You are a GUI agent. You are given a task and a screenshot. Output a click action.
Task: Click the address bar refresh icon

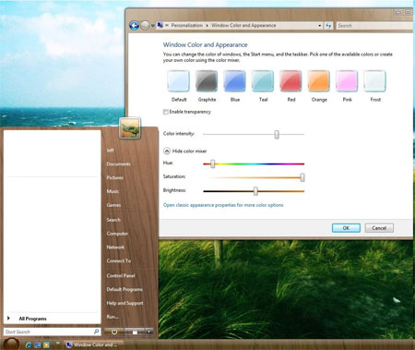pos(328,26)
